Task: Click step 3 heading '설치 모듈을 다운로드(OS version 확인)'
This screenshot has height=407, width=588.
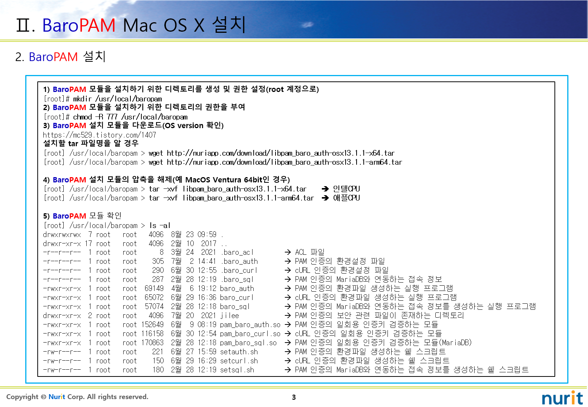Action: (x=133, y=125)
